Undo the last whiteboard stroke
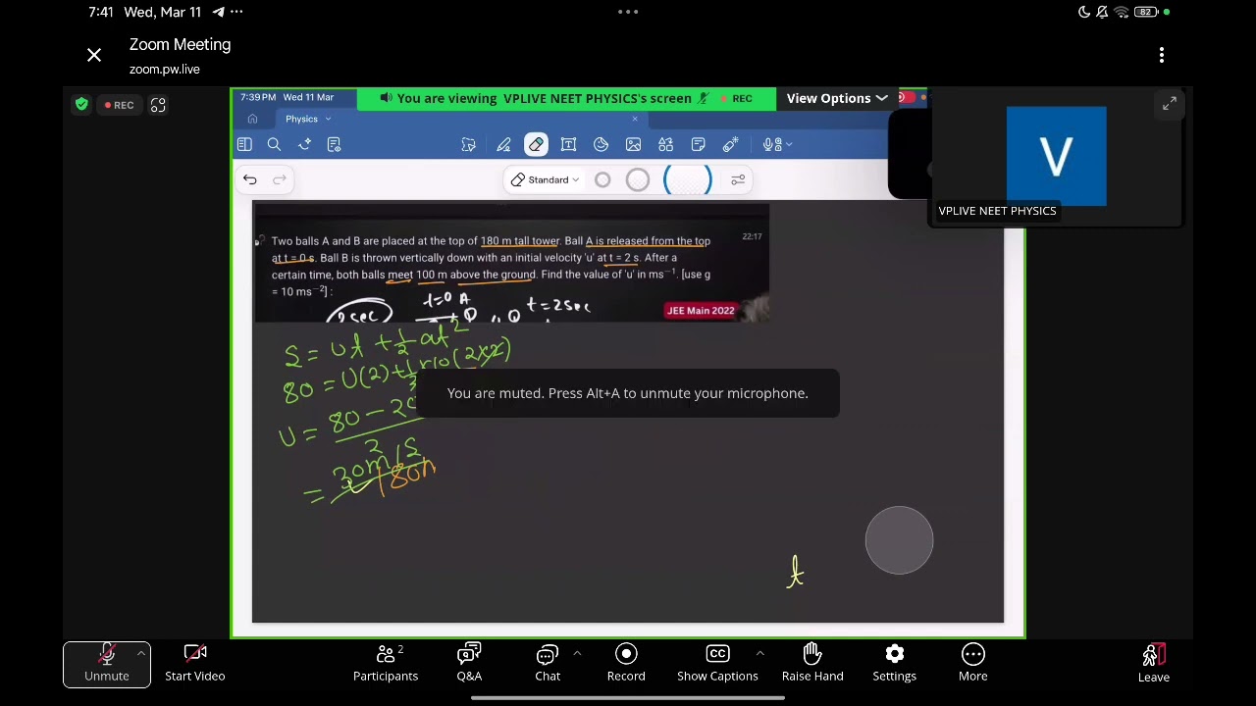 click(x=250, y=180)
